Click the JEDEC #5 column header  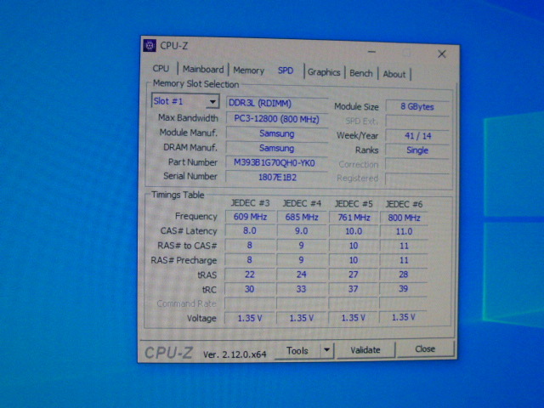tap(354, 204)
